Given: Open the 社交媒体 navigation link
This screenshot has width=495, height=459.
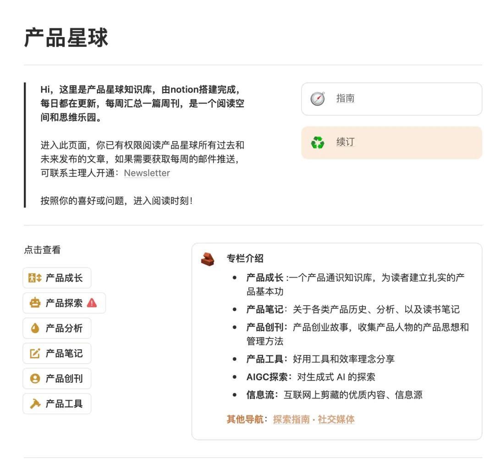Looking at the screenshot, I should tap(336, 420).
